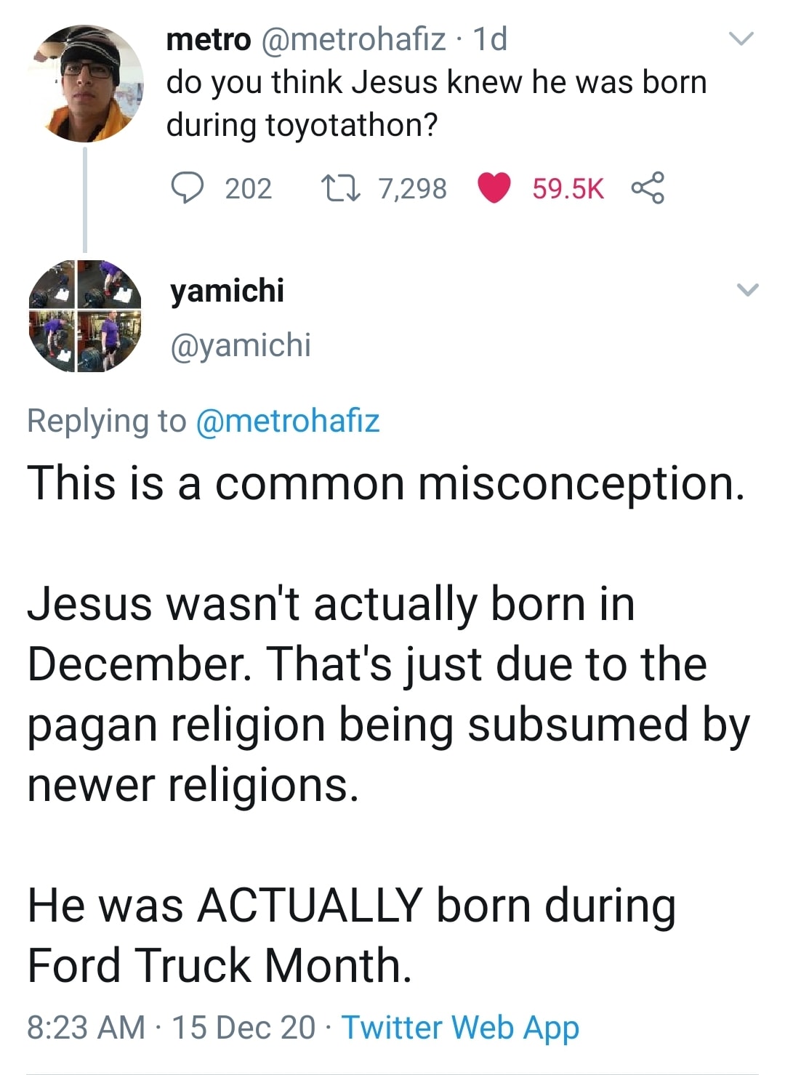Click the 7,298 retweets count
Viewport: 785px width, 1075px height.
click(x=412, y=188)
